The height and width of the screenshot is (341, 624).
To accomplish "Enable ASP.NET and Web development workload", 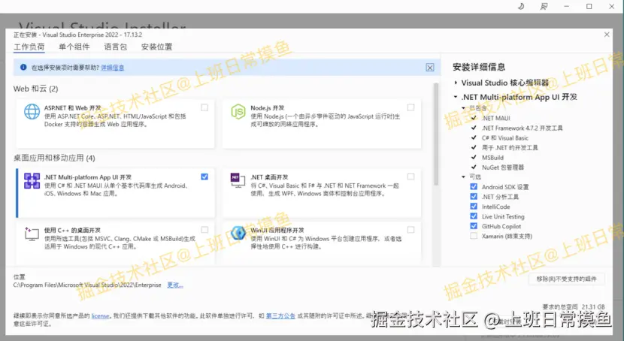I will pos(204,107).
